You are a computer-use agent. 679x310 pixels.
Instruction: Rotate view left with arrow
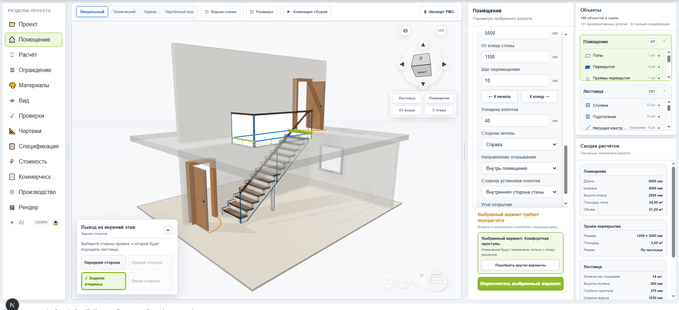click(402, 65)
